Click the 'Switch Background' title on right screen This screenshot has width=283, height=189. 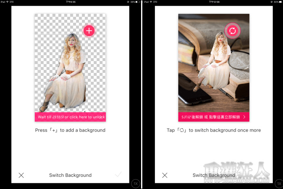pos(213,175)
